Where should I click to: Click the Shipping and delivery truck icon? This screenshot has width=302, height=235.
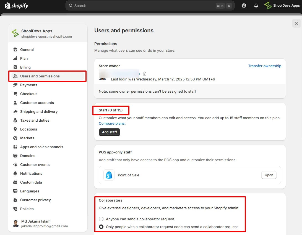click(15, 112)
